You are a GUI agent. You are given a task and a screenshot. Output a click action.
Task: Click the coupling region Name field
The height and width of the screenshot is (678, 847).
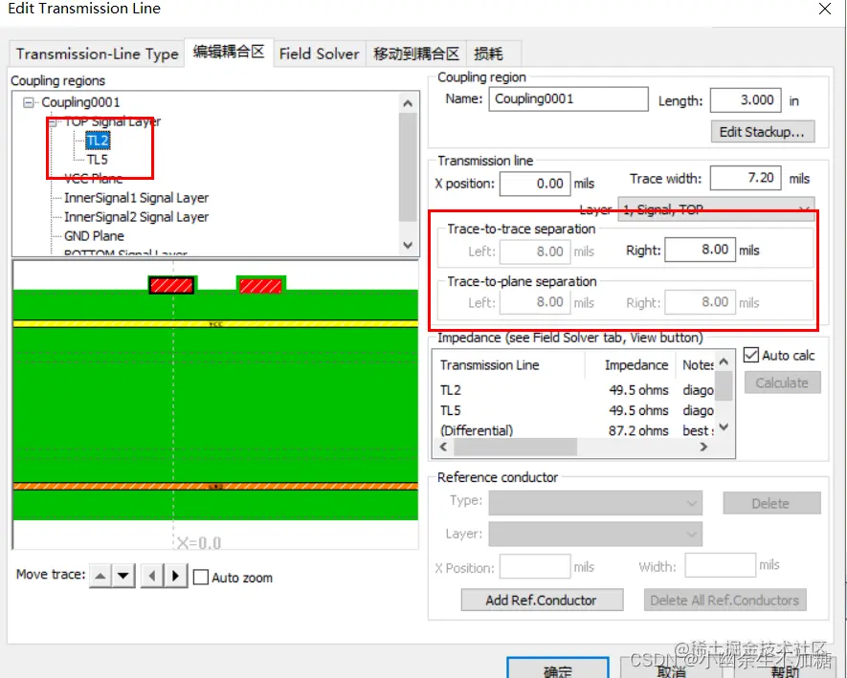[568, 99]
